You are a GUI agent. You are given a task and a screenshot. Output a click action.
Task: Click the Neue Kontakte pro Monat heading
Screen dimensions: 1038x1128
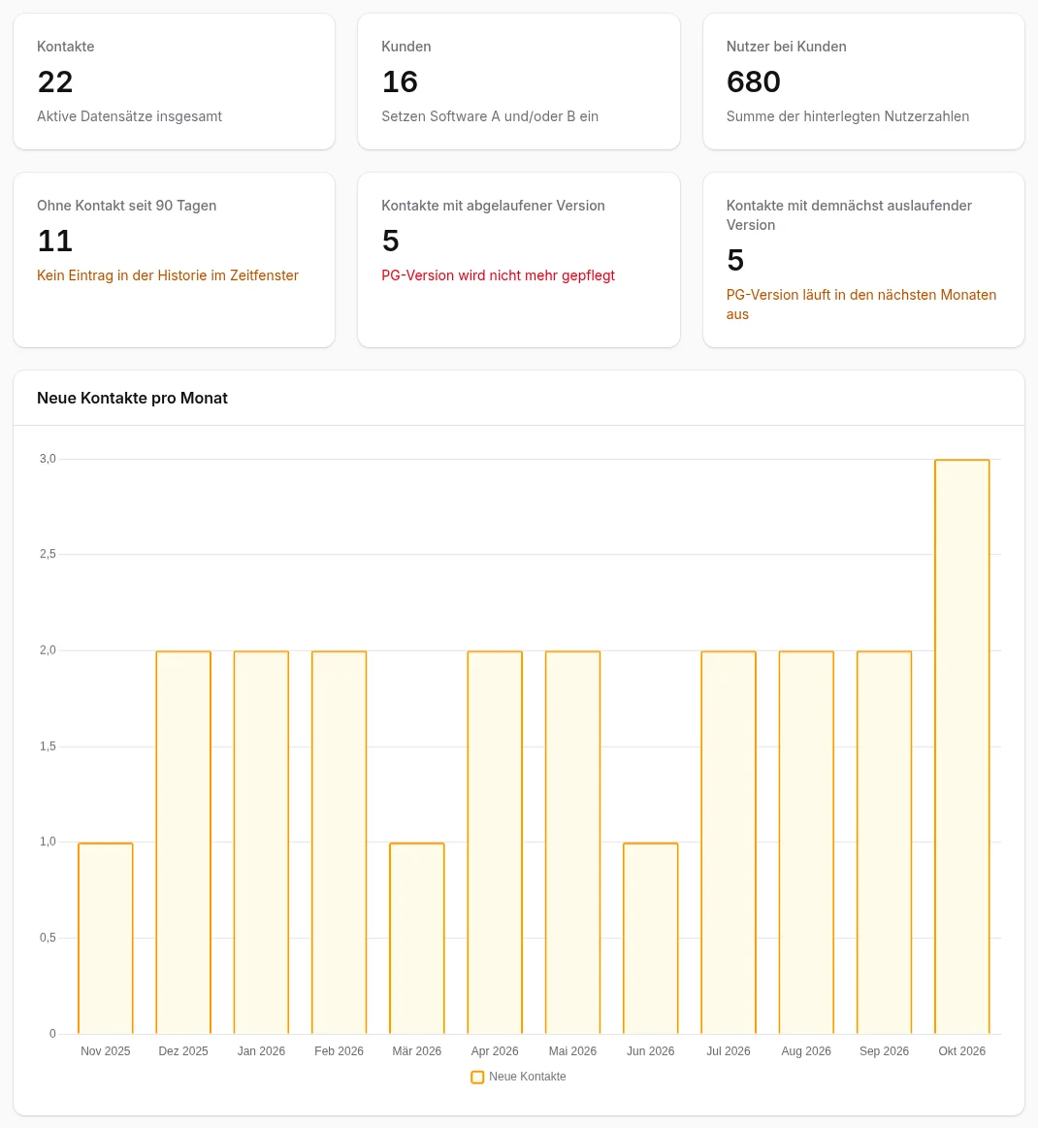click(132, 398)
